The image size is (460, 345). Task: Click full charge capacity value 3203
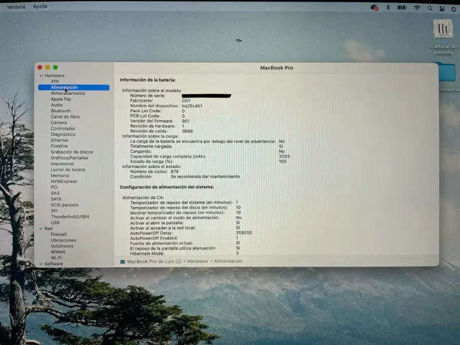click(x=284, y=156)
